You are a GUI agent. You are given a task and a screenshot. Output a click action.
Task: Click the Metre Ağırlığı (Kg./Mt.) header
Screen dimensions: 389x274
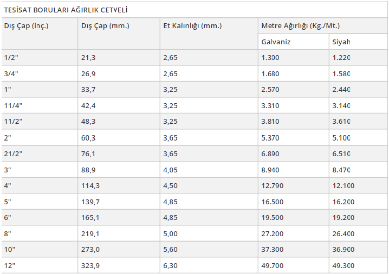pyautogui.click(x=322, y=25)
